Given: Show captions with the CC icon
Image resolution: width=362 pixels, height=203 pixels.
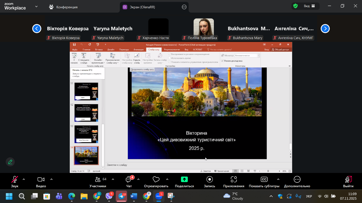Looking at the screenshot, I should click(264, 179).
